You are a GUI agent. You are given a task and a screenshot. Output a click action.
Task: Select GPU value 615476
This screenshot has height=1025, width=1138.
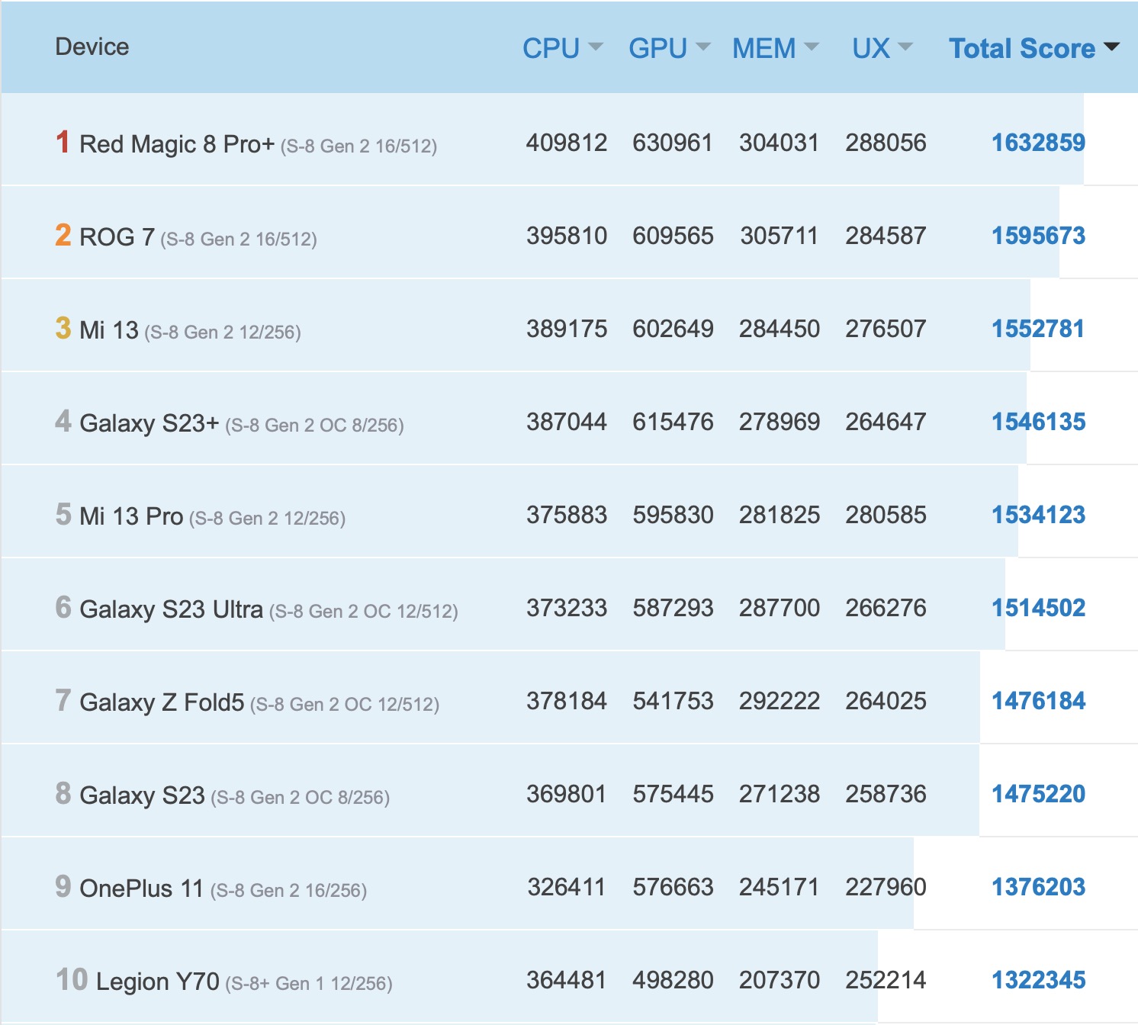[x=673, y=422]
